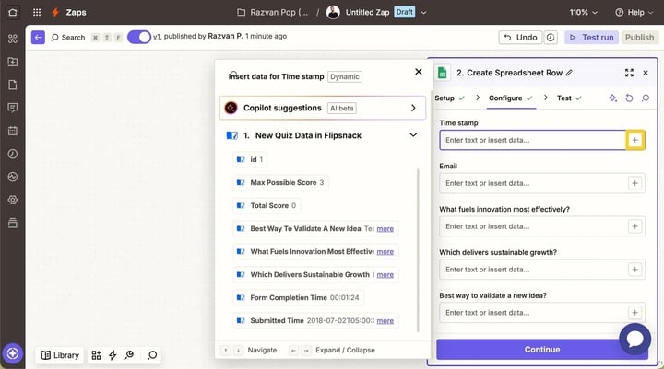664x369 pixels.
Task: Open the v1 version link
Action: (x=157, y=37)
